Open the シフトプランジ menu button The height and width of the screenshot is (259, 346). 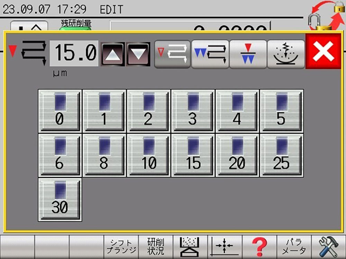point(121,247)
